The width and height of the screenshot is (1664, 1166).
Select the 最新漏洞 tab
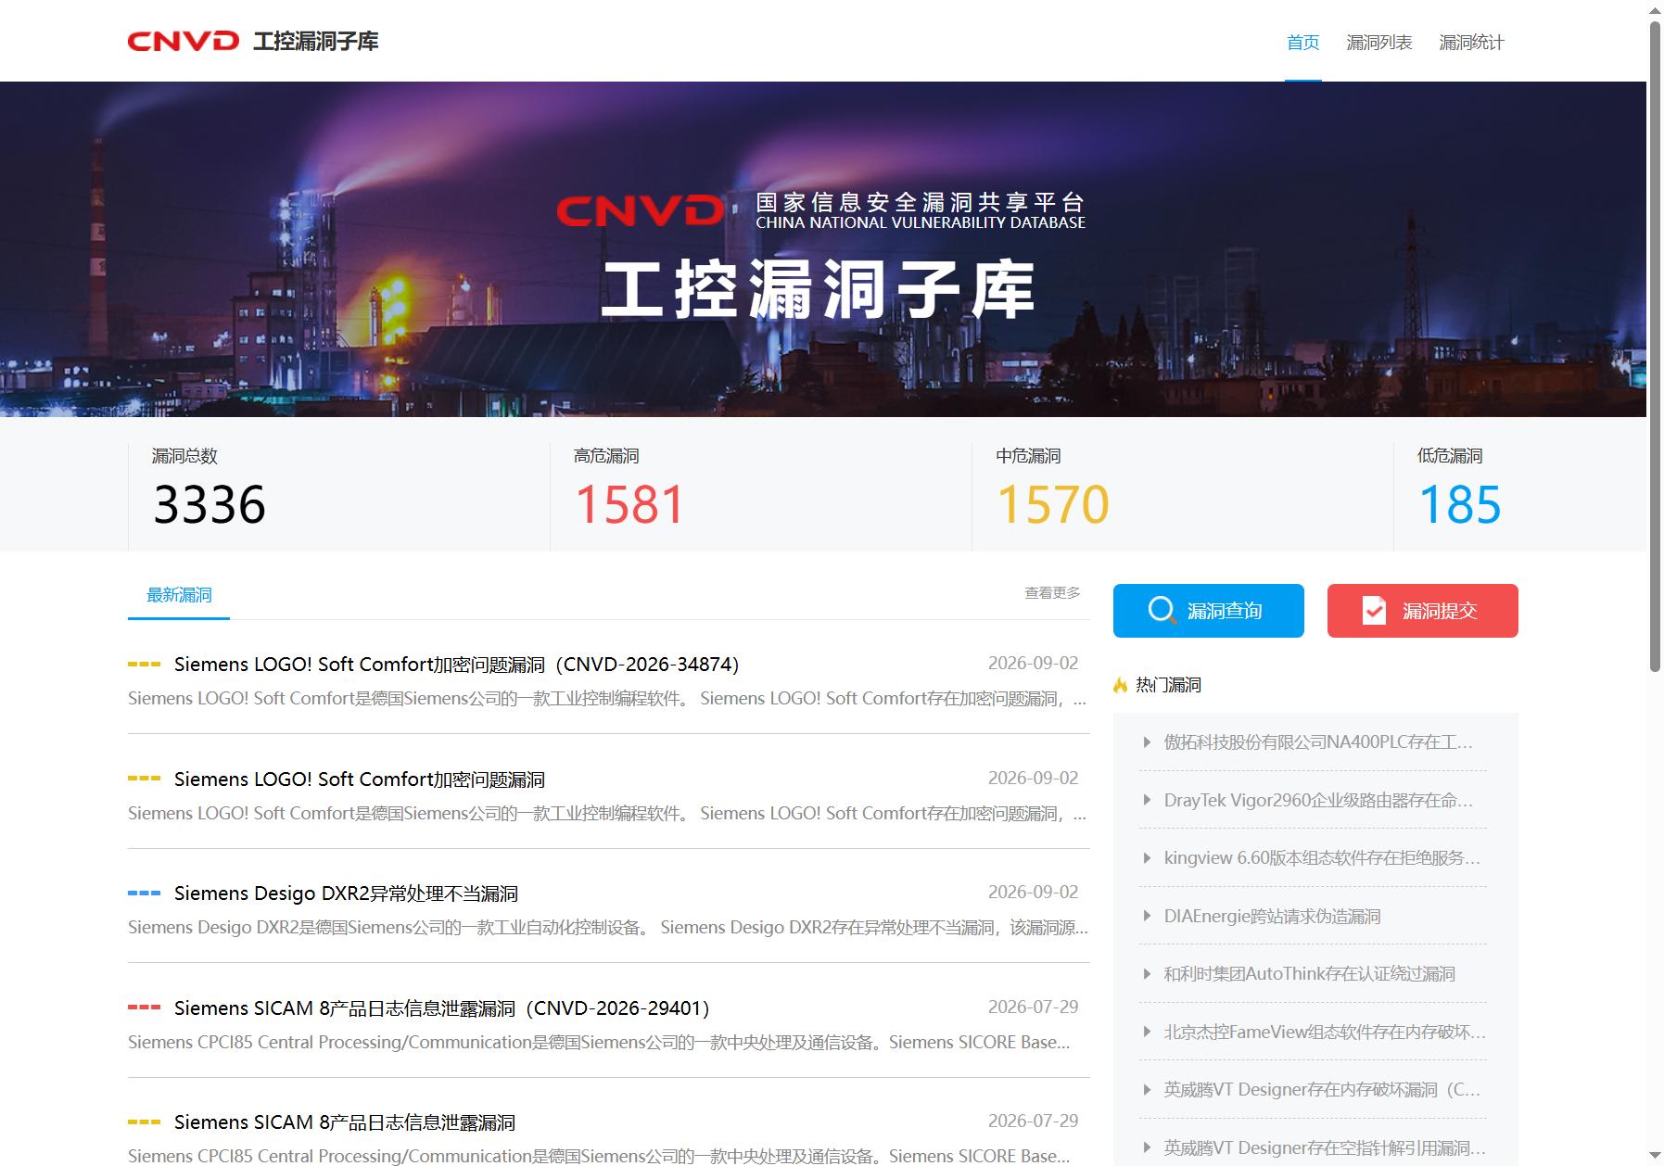(179, 595)
